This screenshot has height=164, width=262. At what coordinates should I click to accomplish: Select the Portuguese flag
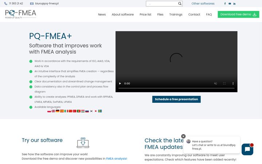tap(79, 111)
